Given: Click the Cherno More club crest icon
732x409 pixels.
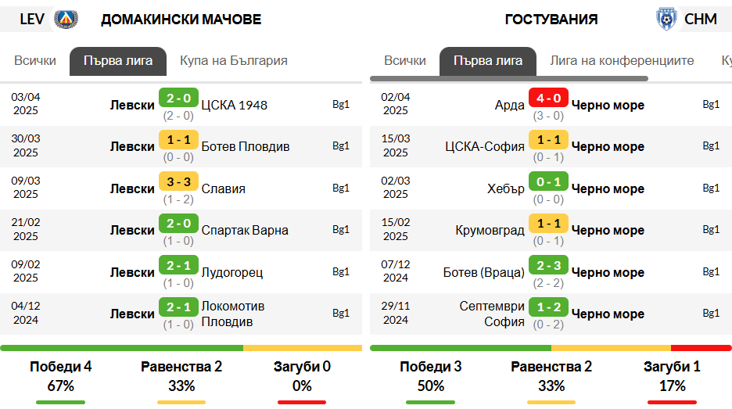Looking at the screenshot, I should point(666,19).
